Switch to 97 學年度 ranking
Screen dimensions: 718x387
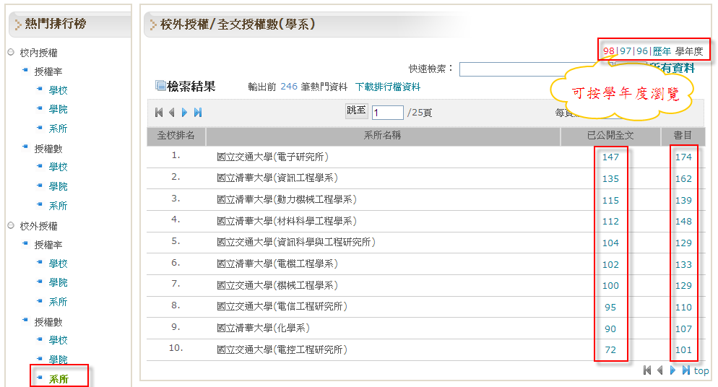click(x=626, y=51)
